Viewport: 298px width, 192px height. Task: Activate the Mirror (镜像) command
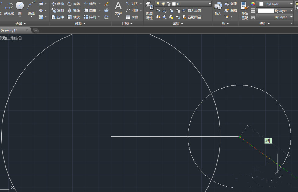pyautogui.click(x=74, y=10)
